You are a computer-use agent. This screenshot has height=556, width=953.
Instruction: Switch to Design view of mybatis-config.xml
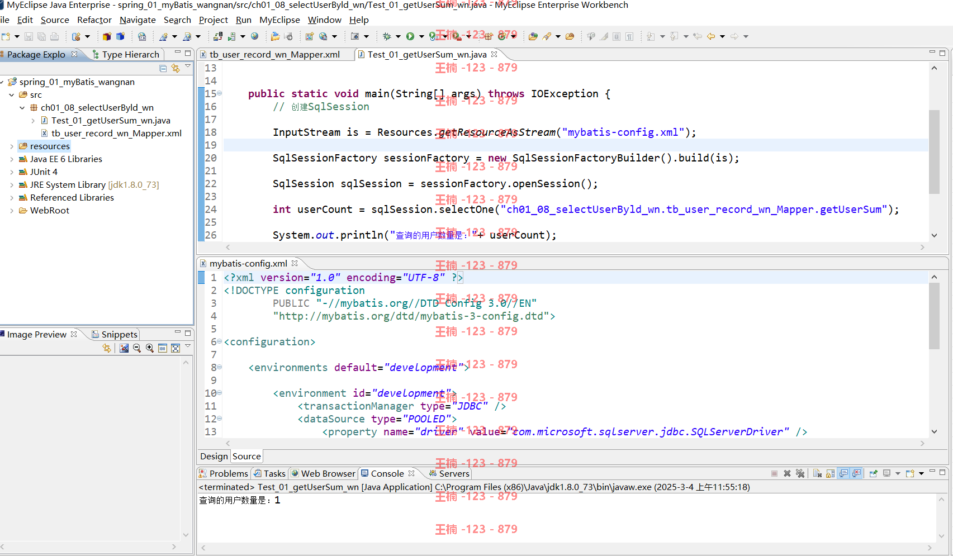tap(214, 457)
